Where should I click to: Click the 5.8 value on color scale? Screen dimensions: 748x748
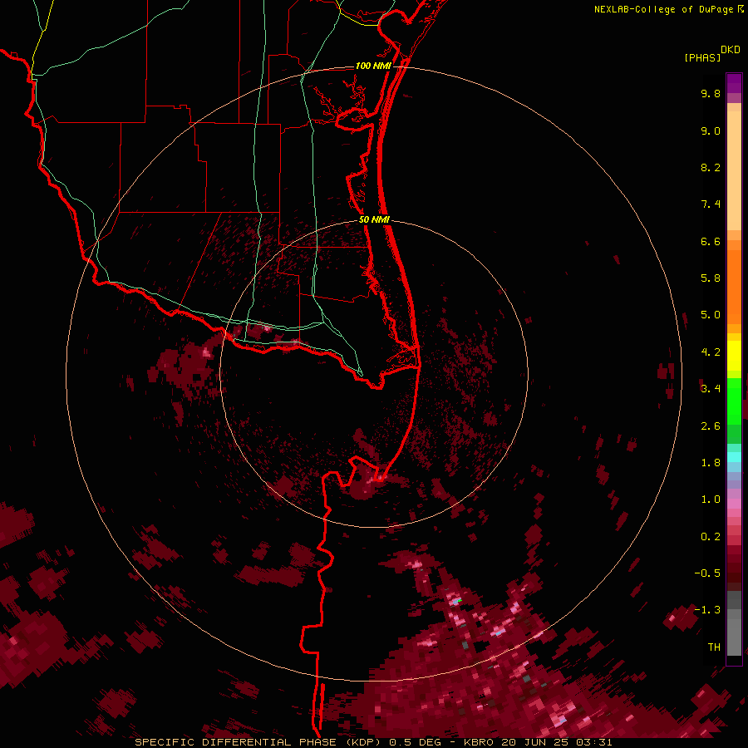[x=711, y=278]
